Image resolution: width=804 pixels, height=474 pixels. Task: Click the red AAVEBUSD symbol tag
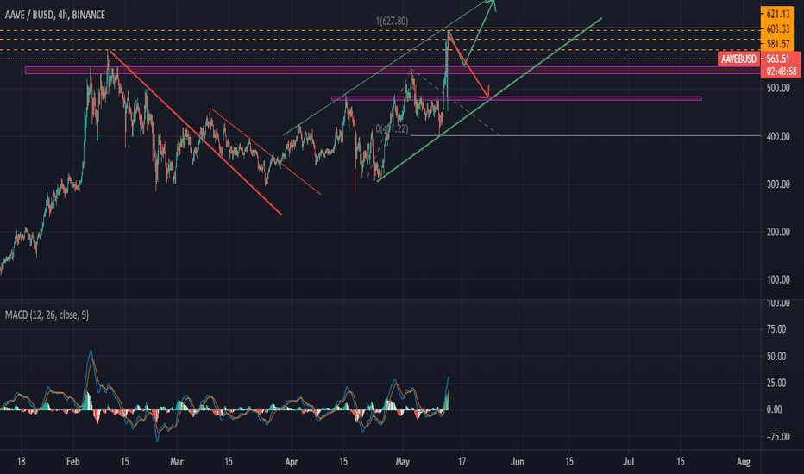click(x=738, y=59)
